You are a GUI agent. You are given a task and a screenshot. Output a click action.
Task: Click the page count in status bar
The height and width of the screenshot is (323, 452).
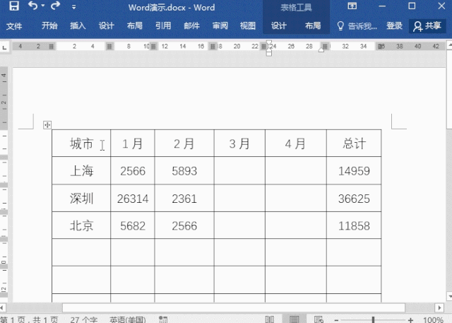click(x=29, y=319)
